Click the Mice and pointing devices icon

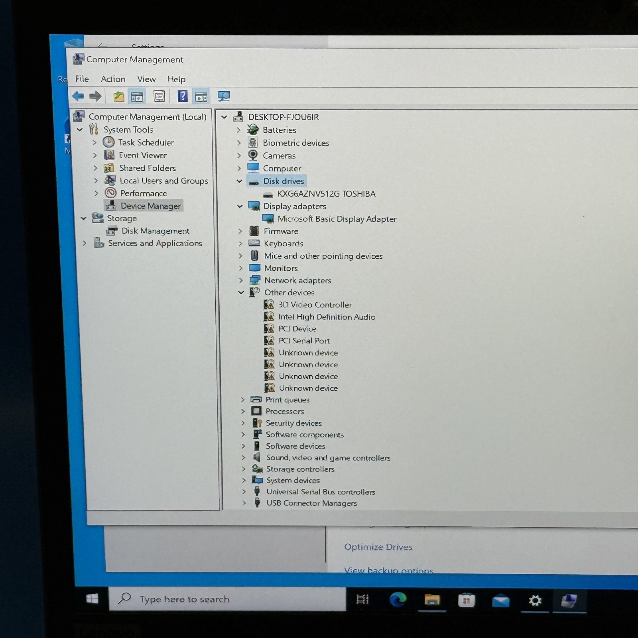pos(254,256)
